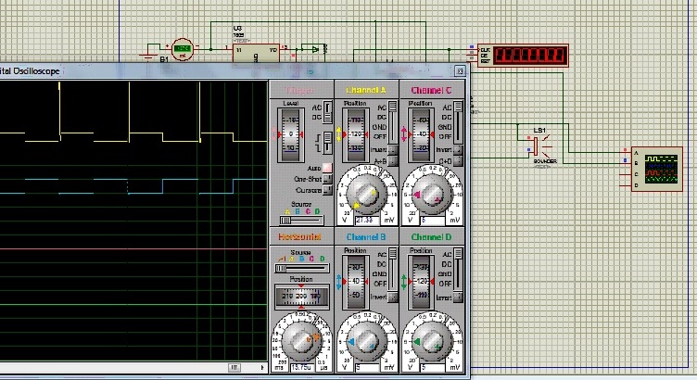This screenshot has width=697, height=380.
Task: Click the Horizontal timebase knob
Action: point(301,341)
